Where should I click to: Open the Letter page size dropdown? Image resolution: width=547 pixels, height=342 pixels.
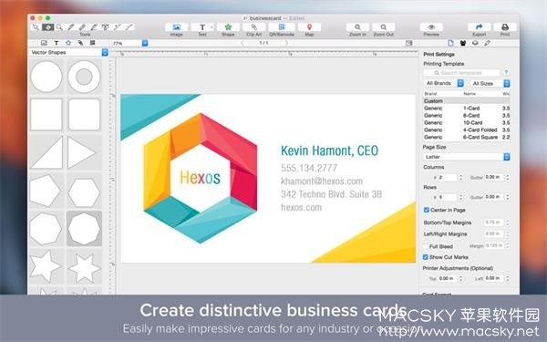tap(467, 157)
